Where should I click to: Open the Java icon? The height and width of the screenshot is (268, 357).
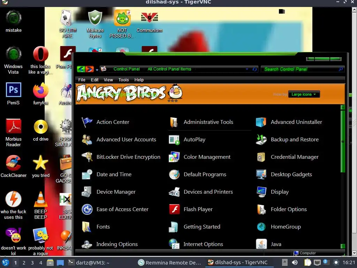point(261,244)
